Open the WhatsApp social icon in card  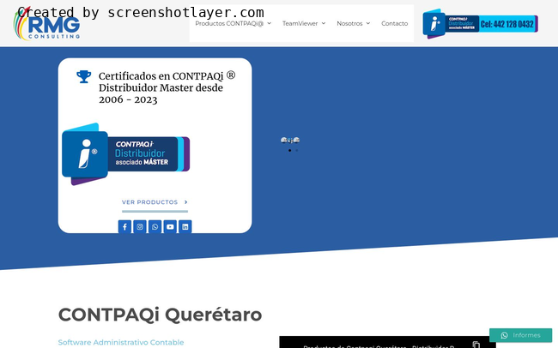click(x=155, y=227)
